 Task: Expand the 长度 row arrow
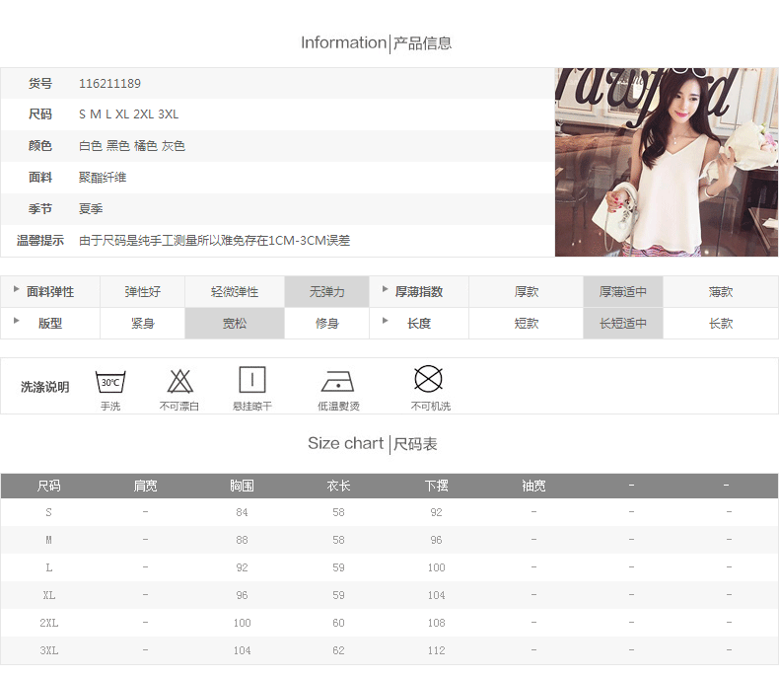(386, 322)
